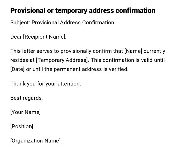Click the word "currently" in the first body line
181x157 pixels.
(x=154, y=51)
